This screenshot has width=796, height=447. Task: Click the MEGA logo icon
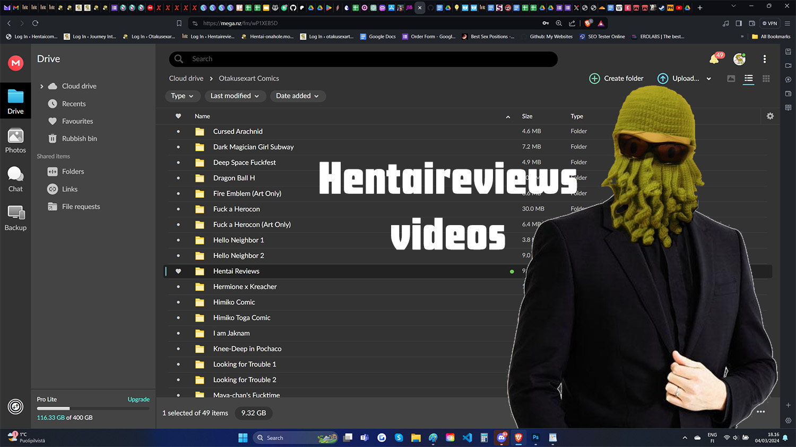click(x=16, y=63)
